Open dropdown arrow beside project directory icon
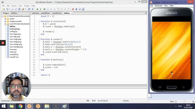Screen dimensions: 195x109 tap(25, 9)
